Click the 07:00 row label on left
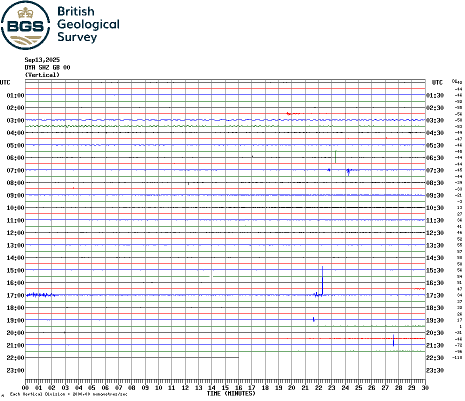 tap(15, 170)
